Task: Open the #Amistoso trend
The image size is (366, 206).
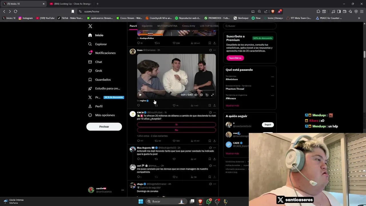Action: (x=232, y=79)
